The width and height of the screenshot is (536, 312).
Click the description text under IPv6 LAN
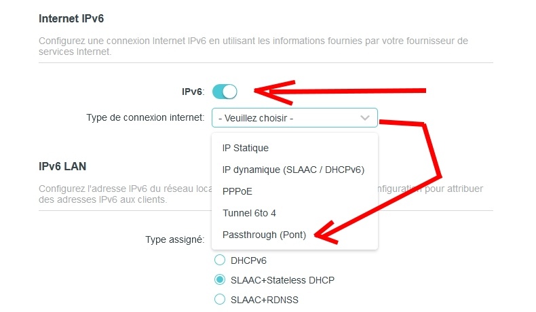pyautogui.click(x=122, y=194)
